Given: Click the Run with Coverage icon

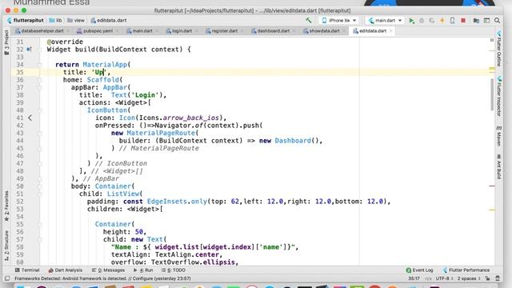Looking at the screenshot, I should 432,21.
